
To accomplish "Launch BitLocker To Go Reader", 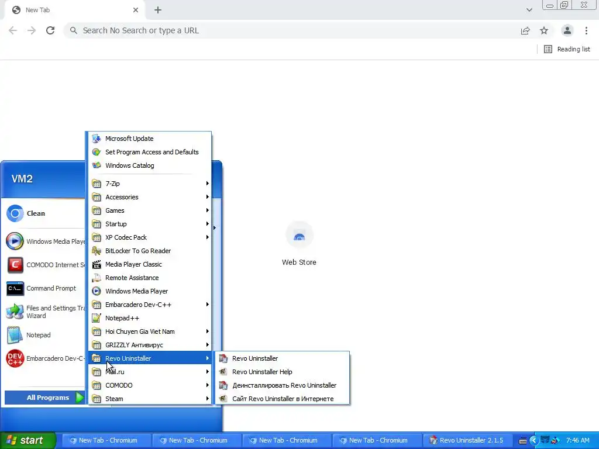I will [150, 251].
